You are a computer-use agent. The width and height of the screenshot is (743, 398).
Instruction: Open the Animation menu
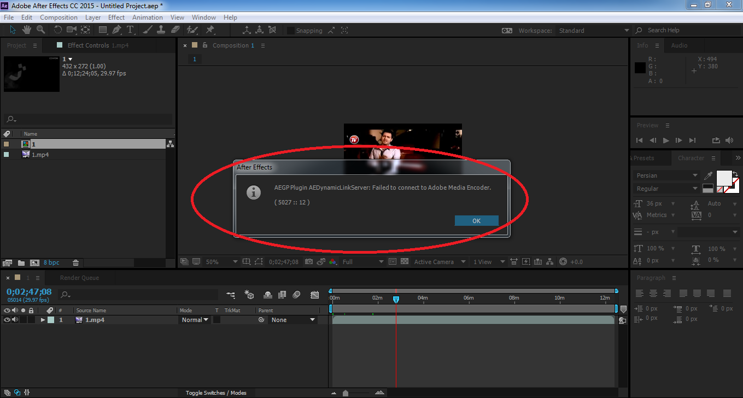[x=148, y=17]
